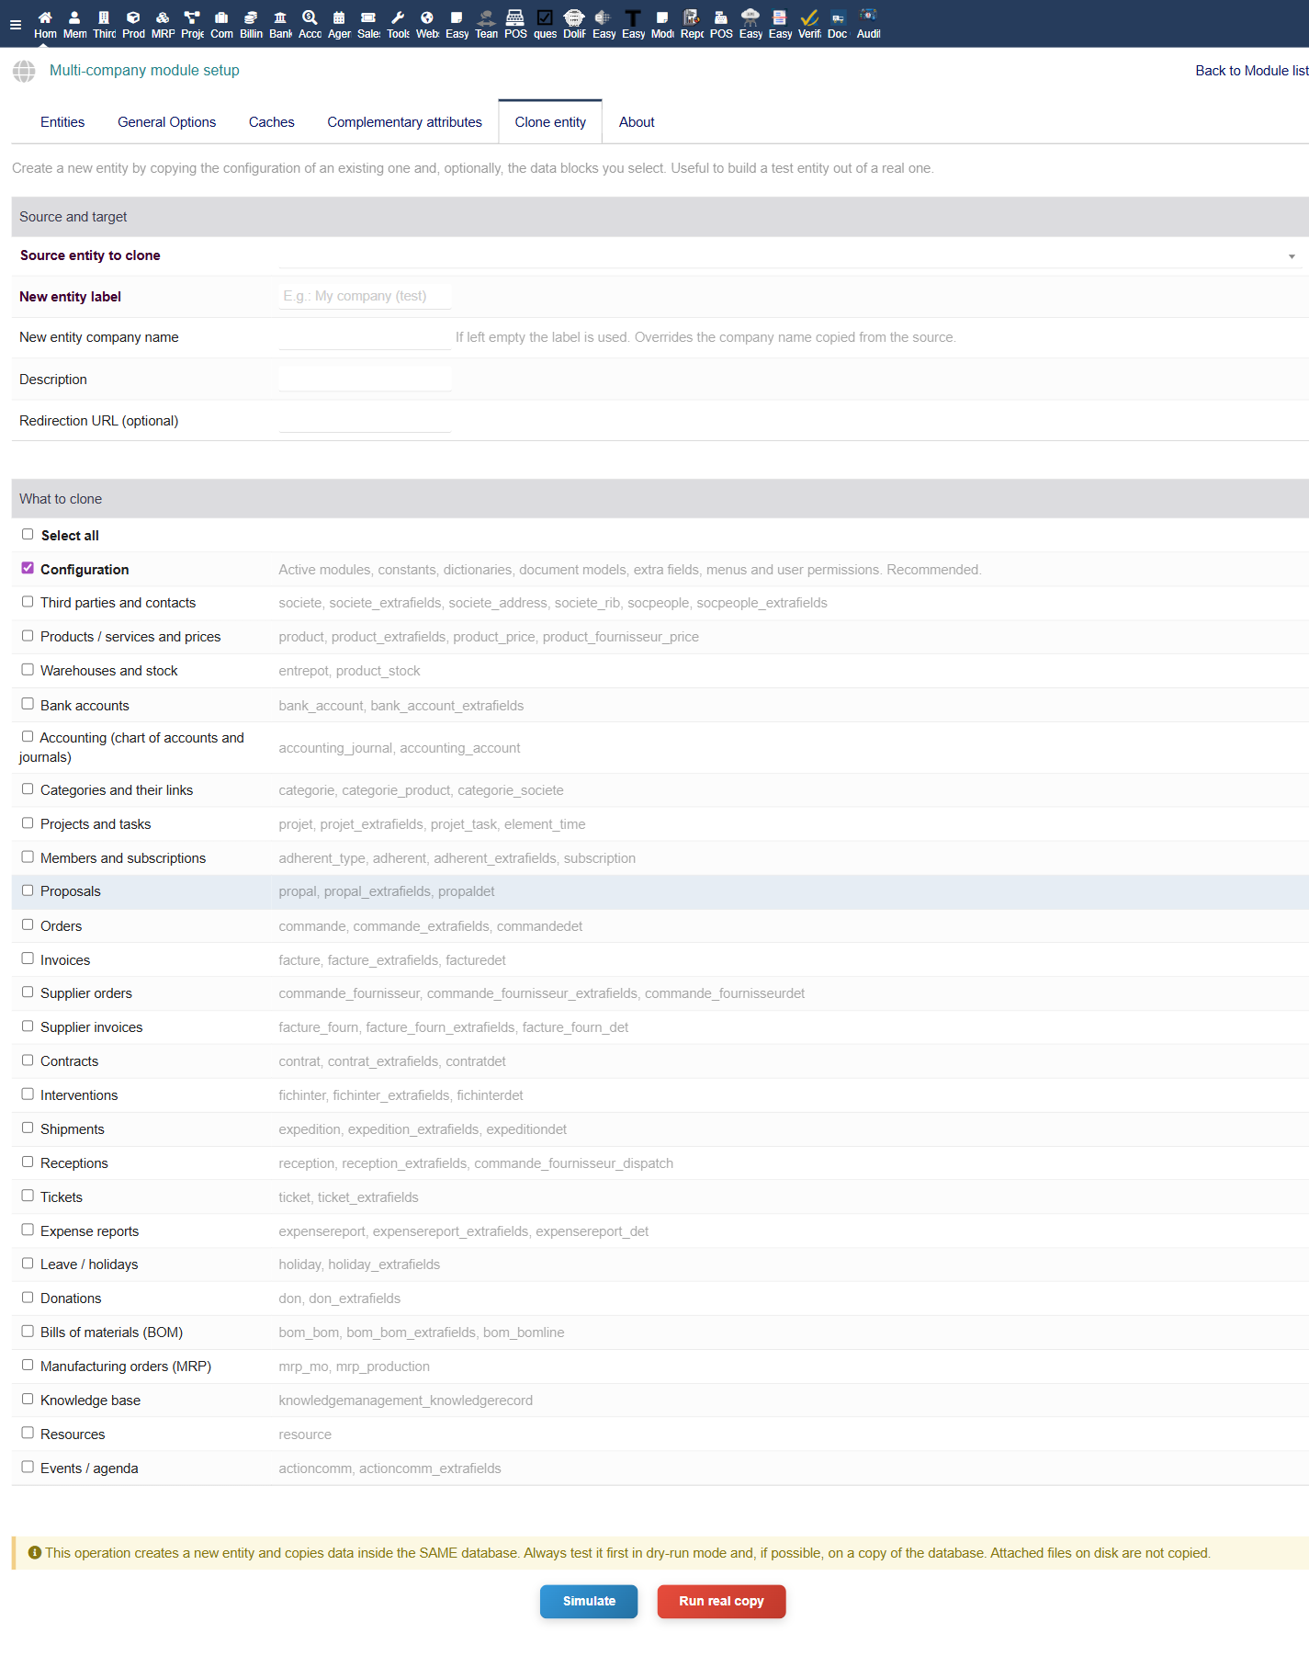Viewport: 1309px width, 1667px height.
Task: Click the hamburger menu icon
Action: (16, 25)
